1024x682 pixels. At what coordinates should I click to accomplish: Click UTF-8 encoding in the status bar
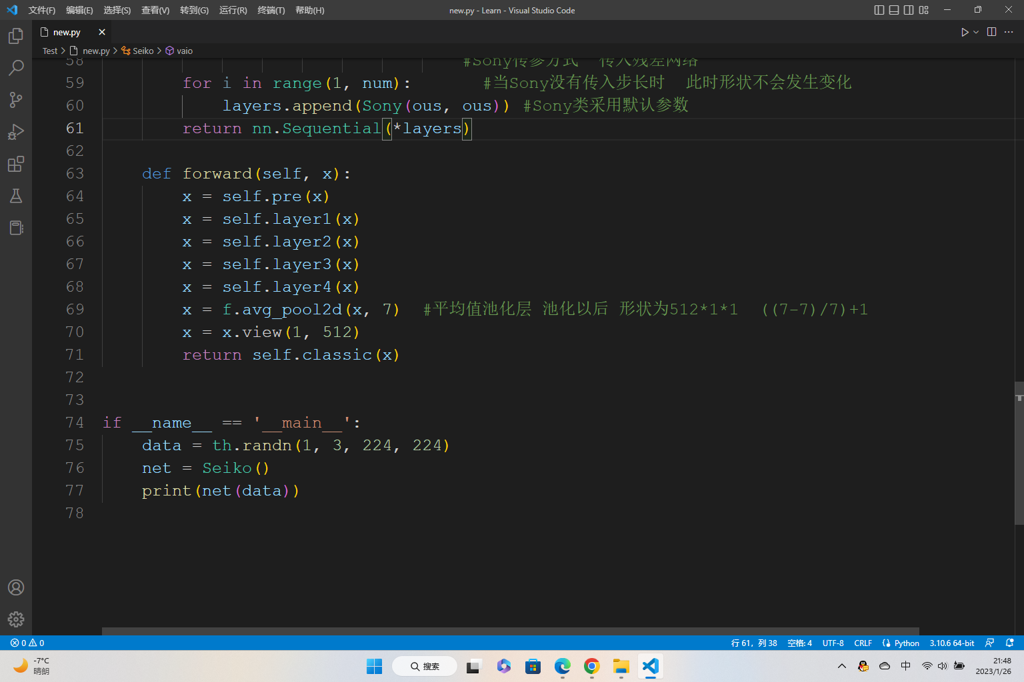point(832,642)
